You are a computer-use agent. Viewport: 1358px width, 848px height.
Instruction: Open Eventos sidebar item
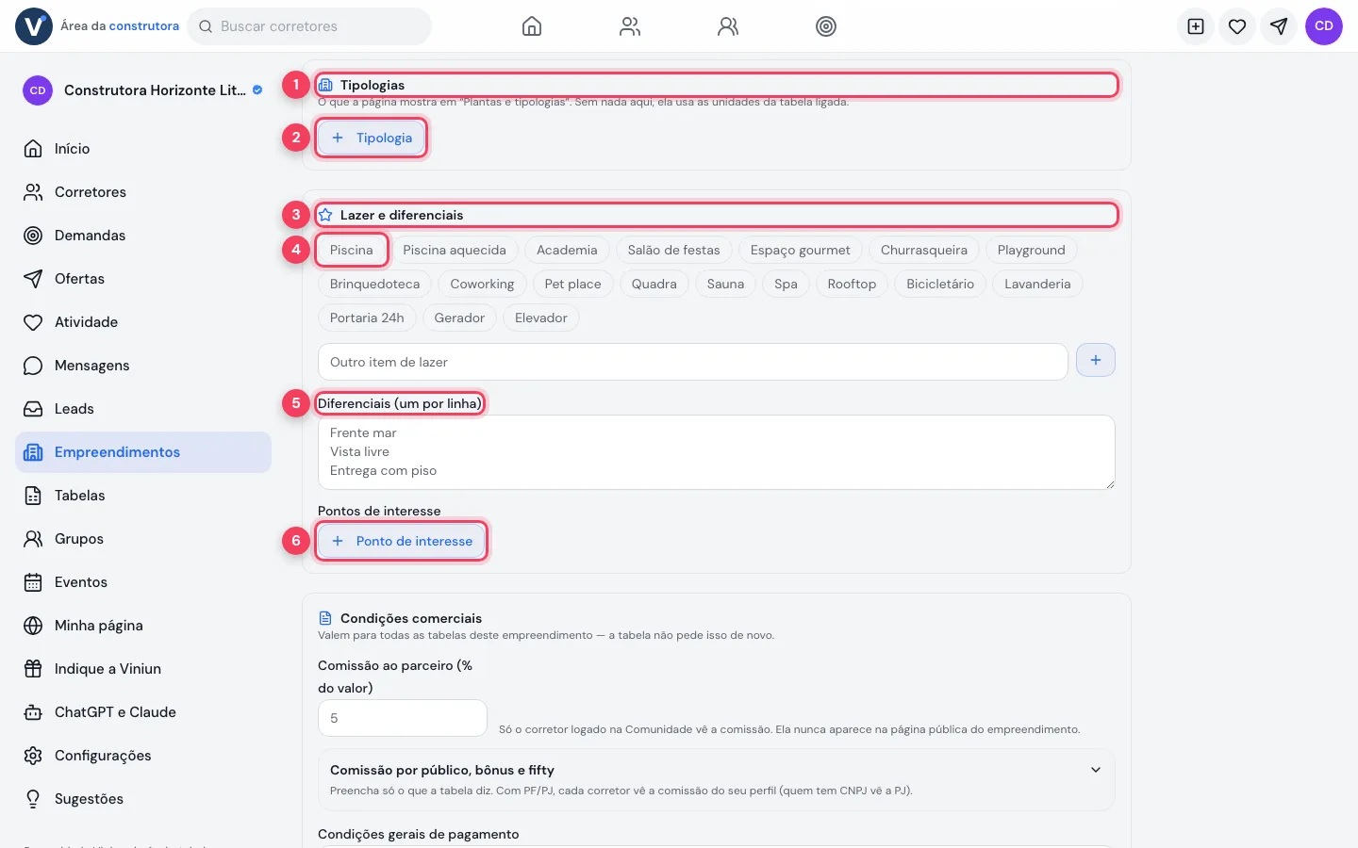pos(143,582)
